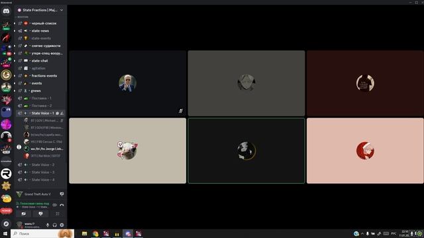424x238 pixels.
Task: Open server with purple-pink blob icon
Action: [6, 124]
